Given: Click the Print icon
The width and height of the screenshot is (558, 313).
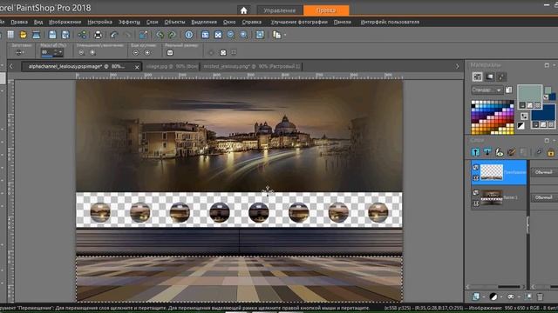Looking at the screenshot, I should (98, 35).
